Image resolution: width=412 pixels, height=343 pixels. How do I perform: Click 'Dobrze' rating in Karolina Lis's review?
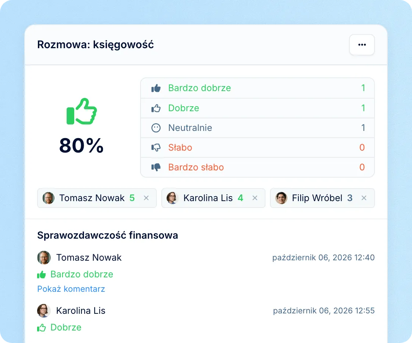pyautogui.click(x=66, y=327)
